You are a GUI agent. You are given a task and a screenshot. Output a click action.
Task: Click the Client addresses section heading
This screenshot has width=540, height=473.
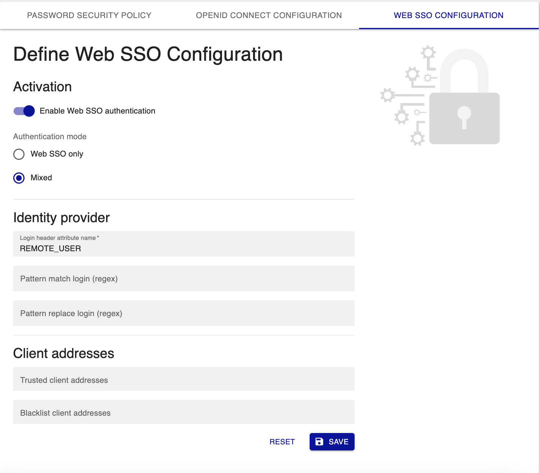coord(64,353)
